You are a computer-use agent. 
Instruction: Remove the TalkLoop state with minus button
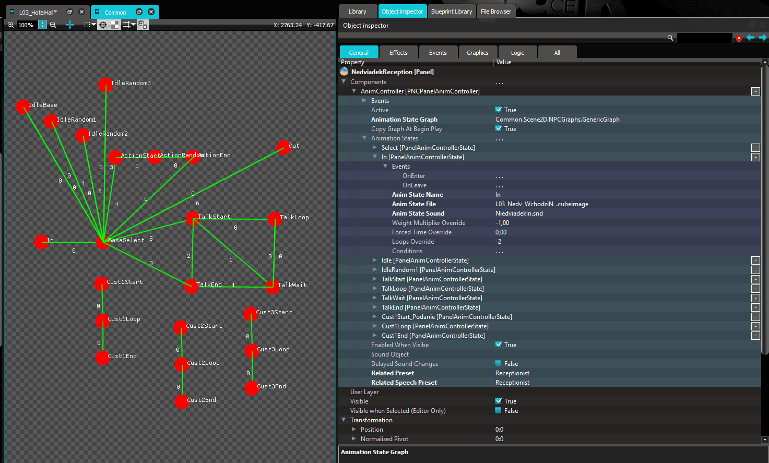(x=755, y=289)
